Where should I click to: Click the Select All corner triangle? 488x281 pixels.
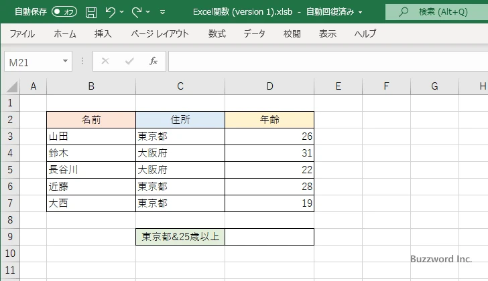pos(12,86)
